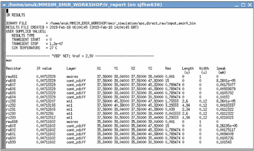Click IR value 0.00713193 of ri292
The image size is (254, 151).
coord(46,105)
